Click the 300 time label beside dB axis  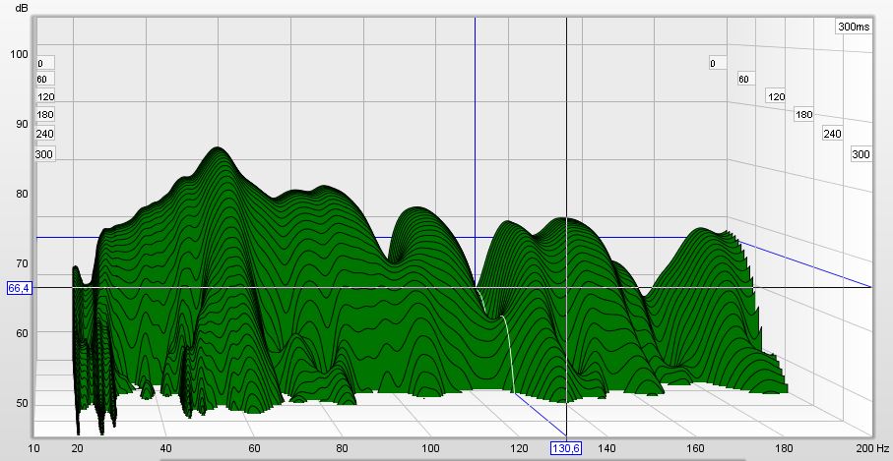tap(44, 154)
